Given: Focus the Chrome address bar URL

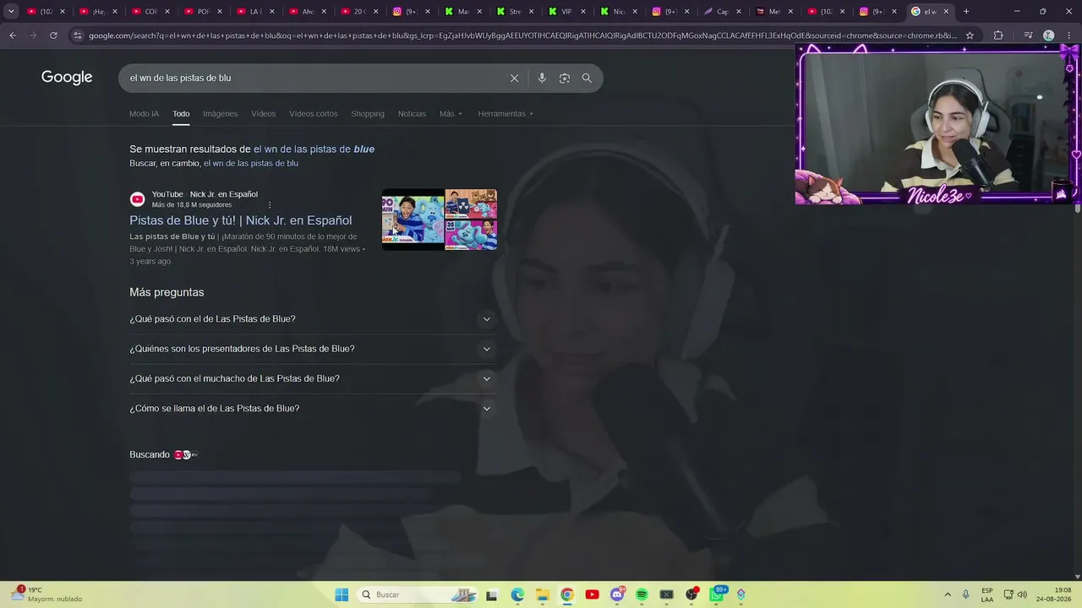Looking at the screenshot, I should tap(522, 35).
